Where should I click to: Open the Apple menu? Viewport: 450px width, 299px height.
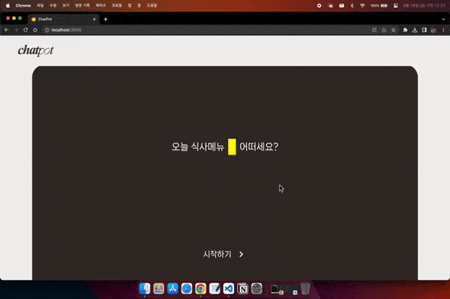[x=7, y=5]
